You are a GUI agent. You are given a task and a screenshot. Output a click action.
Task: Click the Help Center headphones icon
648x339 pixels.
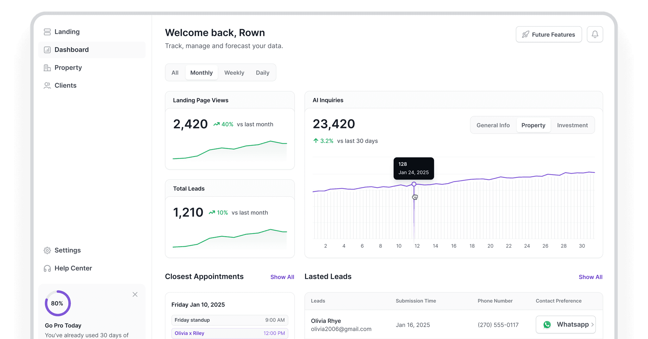click(x=47, y=269)
